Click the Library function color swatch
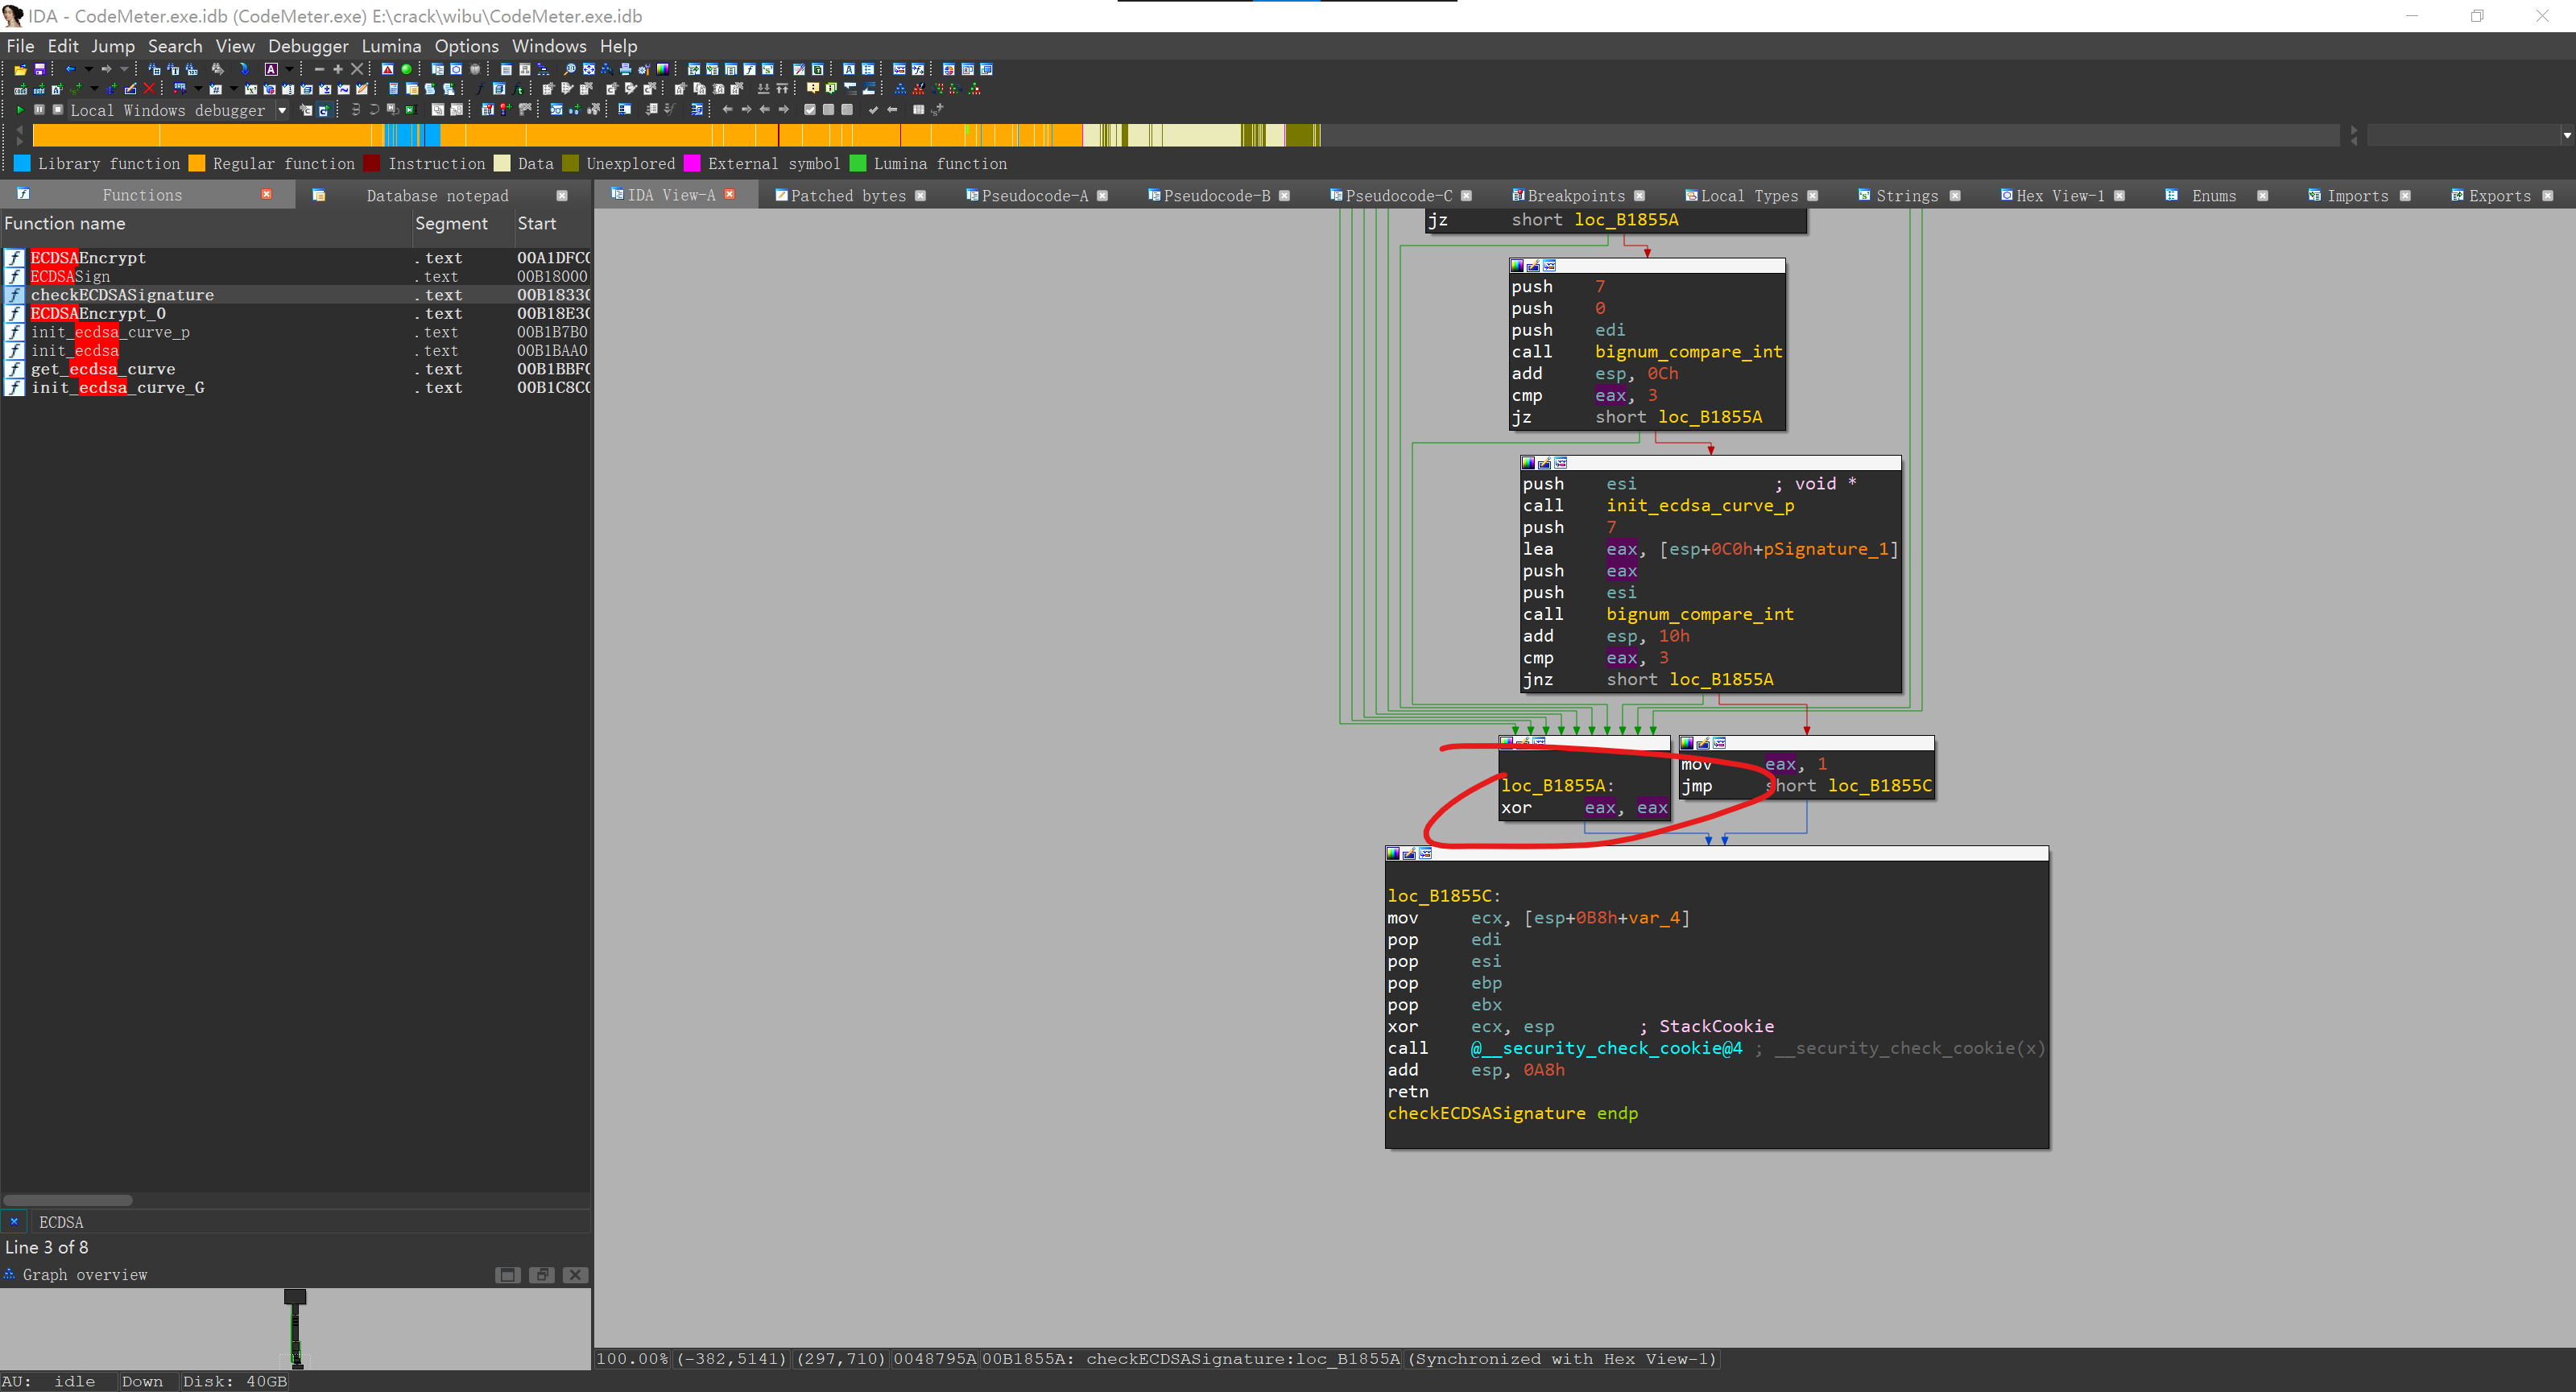The image size is (2576, 1392). point(22,164)
